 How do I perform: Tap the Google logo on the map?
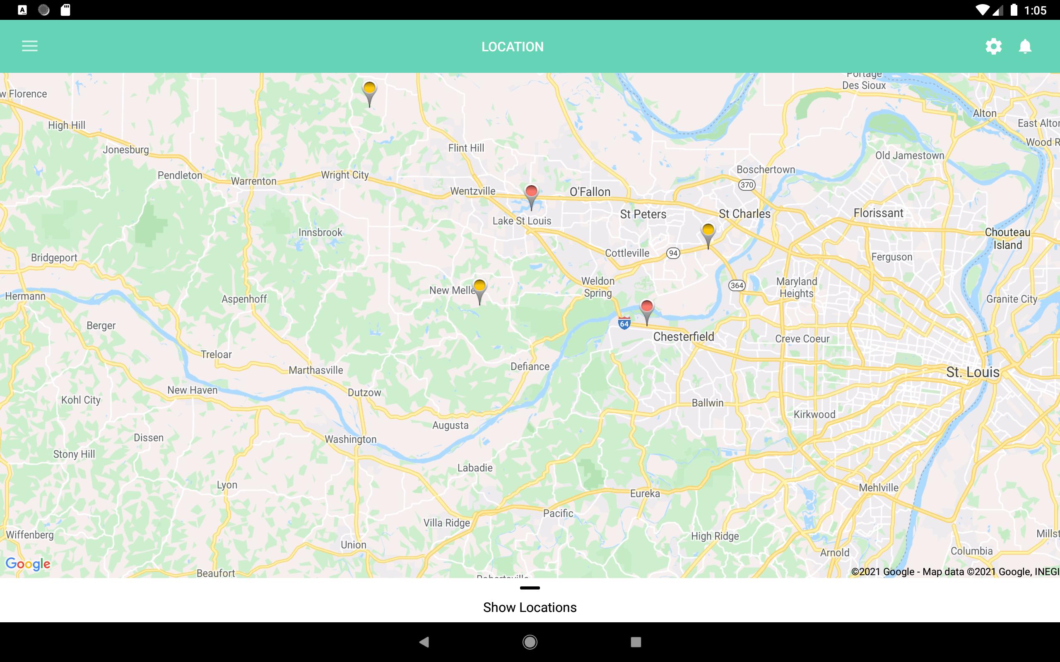coord(28,564)
